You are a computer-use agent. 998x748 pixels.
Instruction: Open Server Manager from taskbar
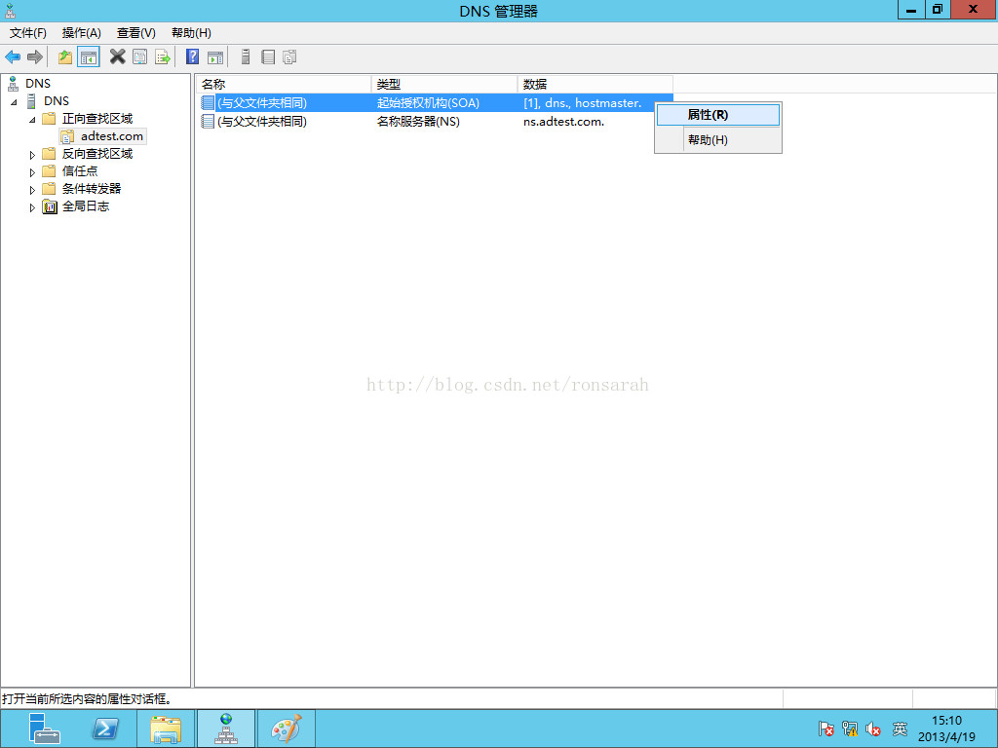(x=44, y=729)
